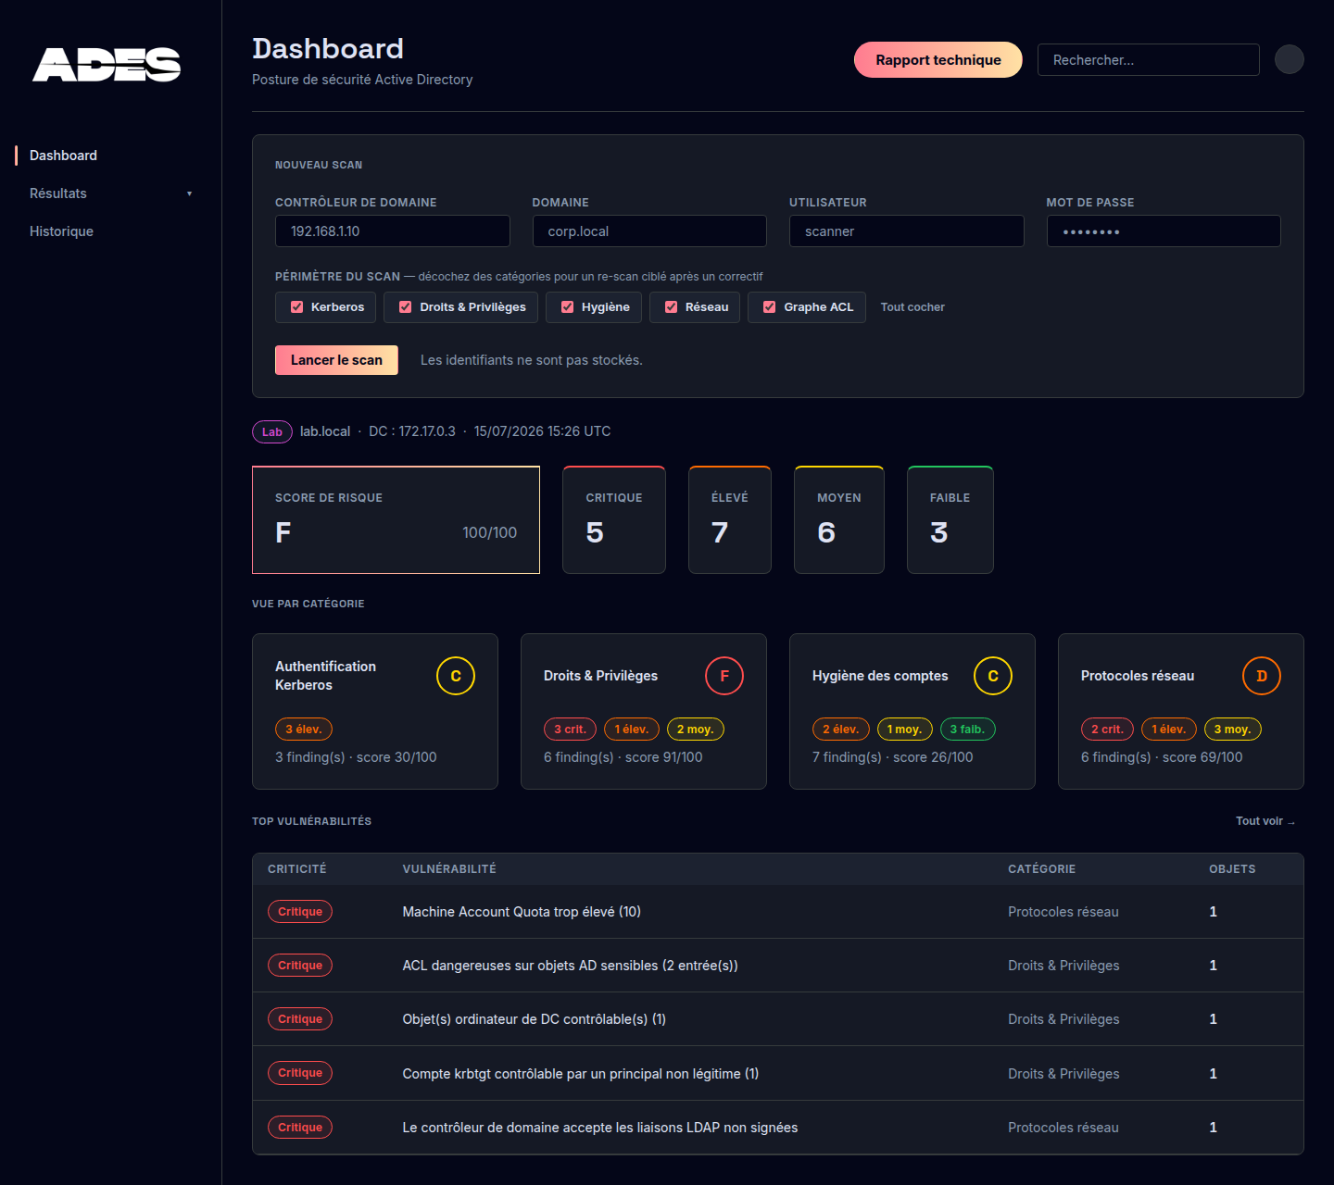Expand the Résultats sidebar menu arrow
This screenshot has width=1334, height=1185.
(x=190, y=193)
